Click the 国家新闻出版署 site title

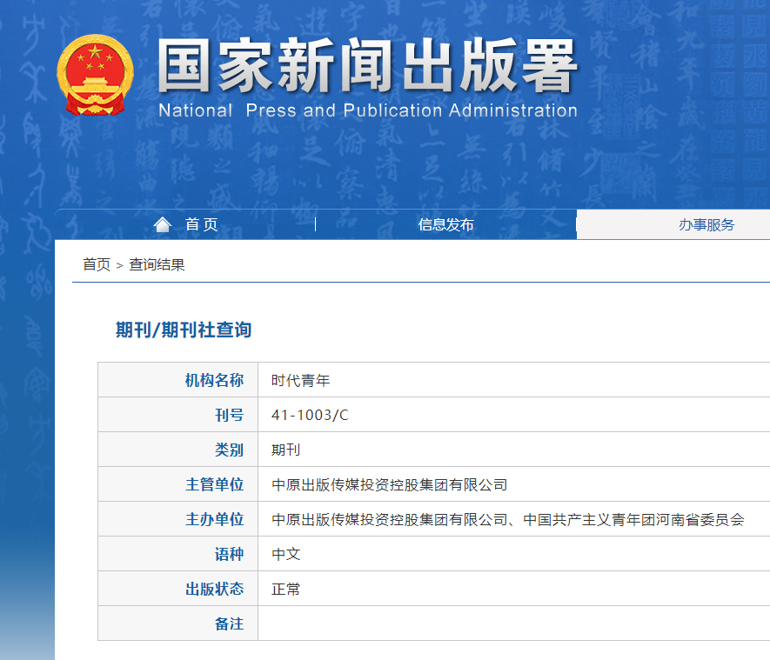pyautogui.click(x=367, y=66)
